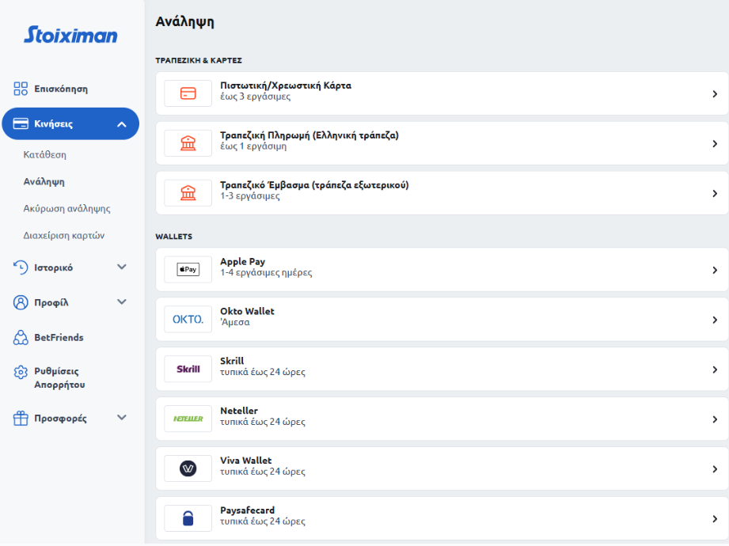The width and height of the screenshot is (729, 546).
Task: Click the credit card icon for Πιστωτική/Χρεωστική Κάρτα
Action: [x=188, y=93]
